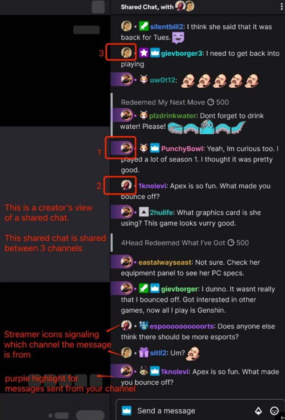Image resolution: width=285 pixels, height=420 pixels.
Task: Click the gray square button above video
Action: 98,7
